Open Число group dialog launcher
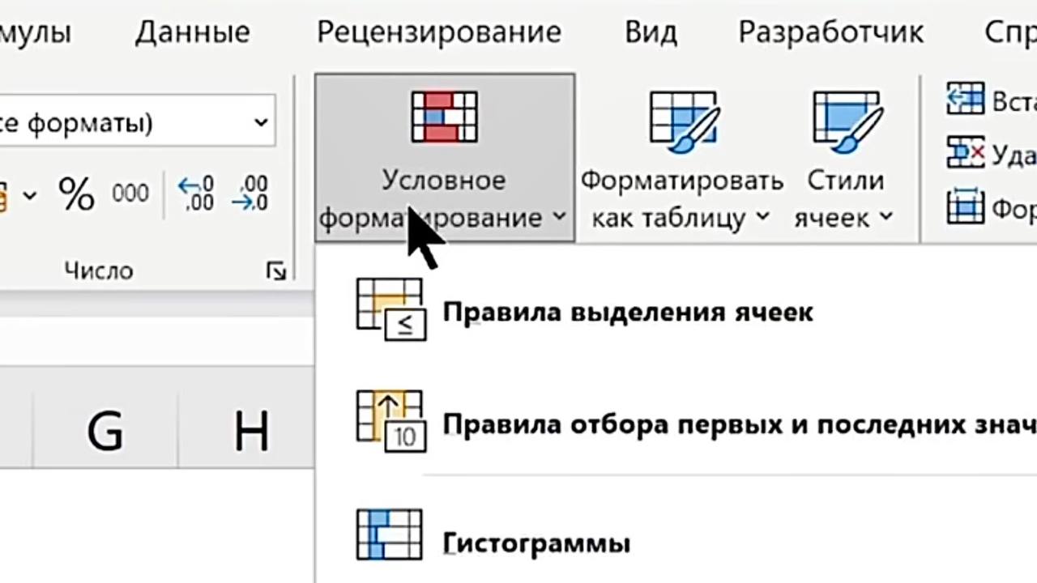This screenshot has height=583, width=1037. (276, 271)
